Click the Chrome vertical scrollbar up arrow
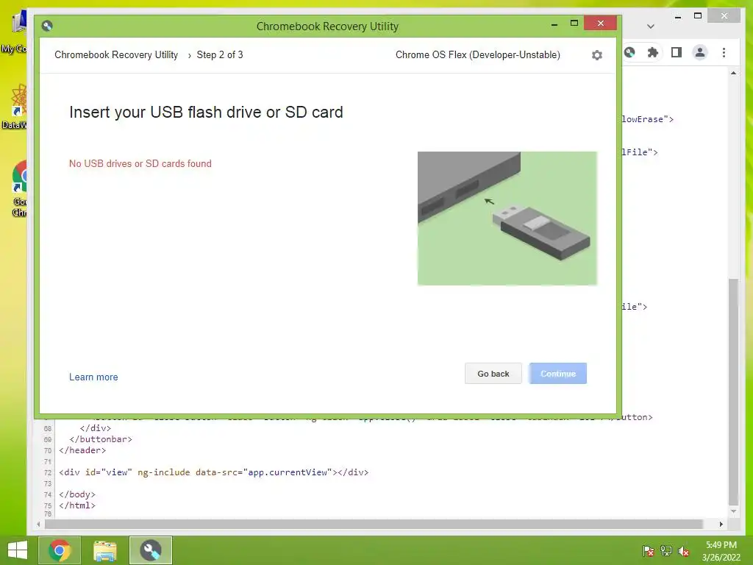 pyautogui.click(x=733, y=73)
